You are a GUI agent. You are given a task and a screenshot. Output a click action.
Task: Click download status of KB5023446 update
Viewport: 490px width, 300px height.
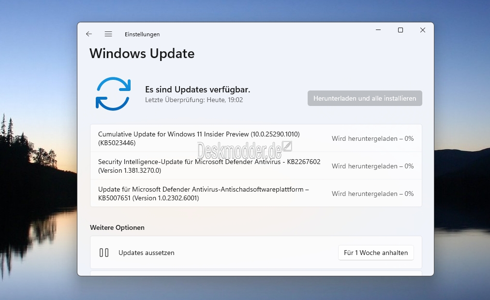pyautogui.click(x=372, y=138)
